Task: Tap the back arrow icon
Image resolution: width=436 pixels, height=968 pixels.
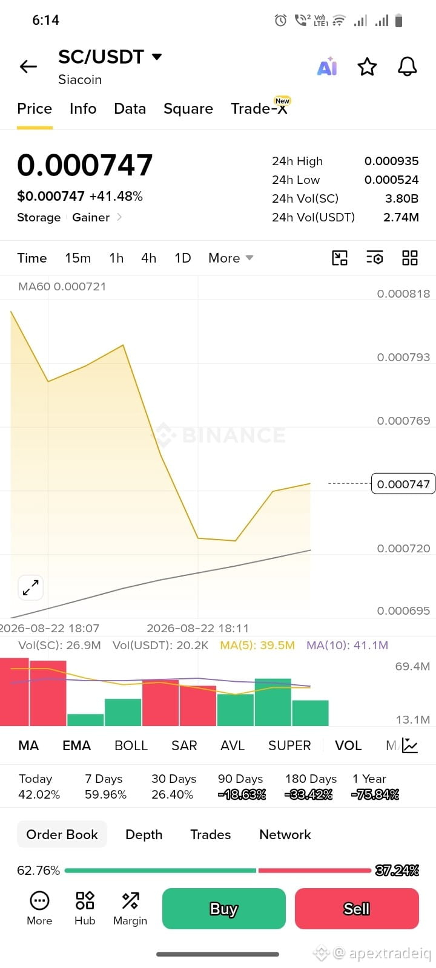Action: [28, 67]
